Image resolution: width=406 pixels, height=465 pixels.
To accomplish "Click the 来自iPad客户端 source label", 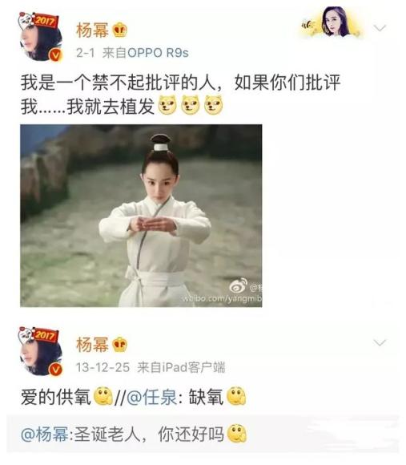I will tap(181, 367).
